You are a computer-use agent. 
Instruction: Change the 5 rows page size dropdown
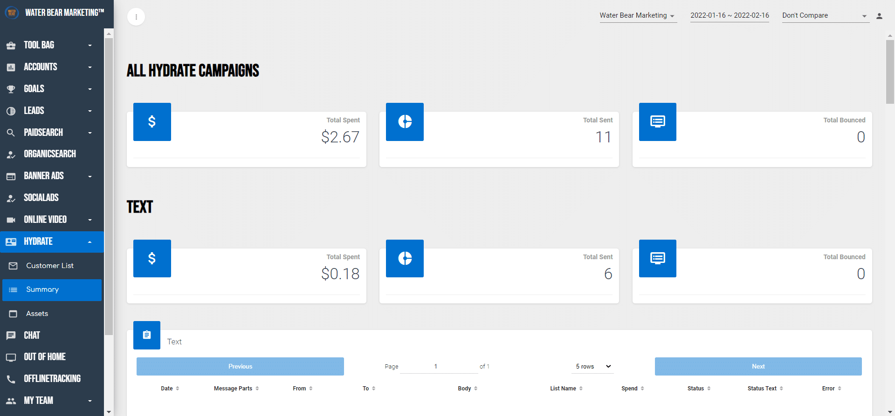pos(592,367)
